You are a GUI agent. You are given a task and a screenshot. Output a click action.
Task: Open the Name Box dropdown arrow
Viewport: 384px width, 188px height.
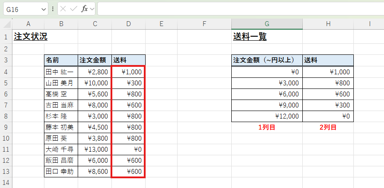[44, 9]
